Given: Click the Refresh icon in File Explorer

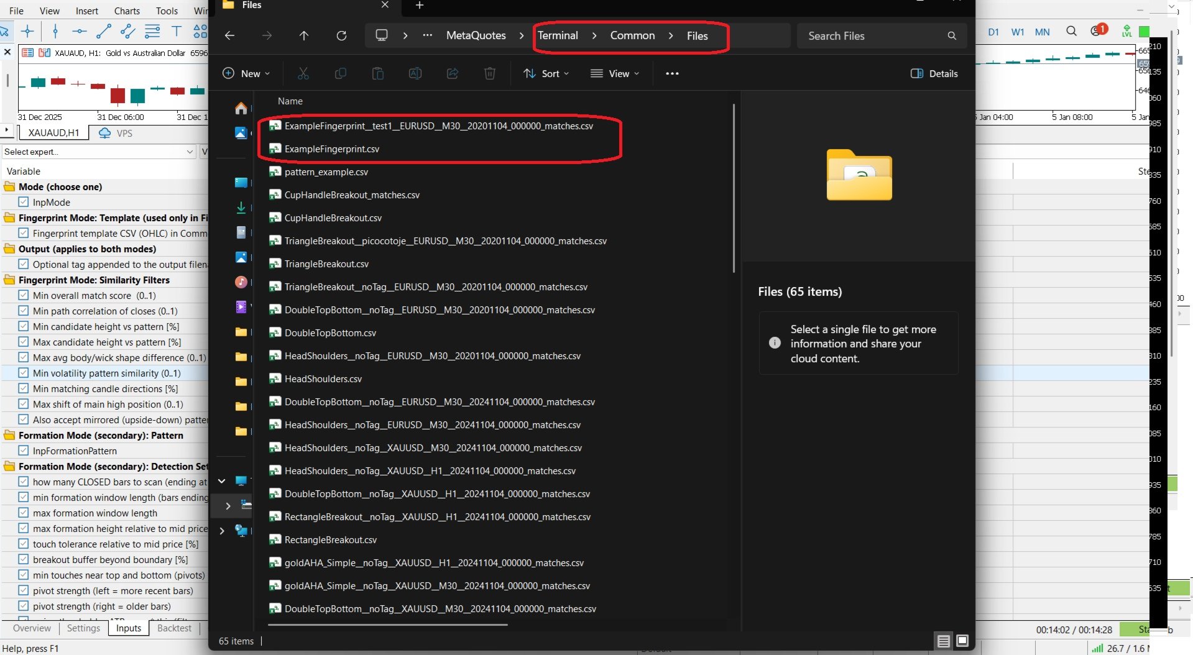Looking at the screenshot, I should (341, 36).
